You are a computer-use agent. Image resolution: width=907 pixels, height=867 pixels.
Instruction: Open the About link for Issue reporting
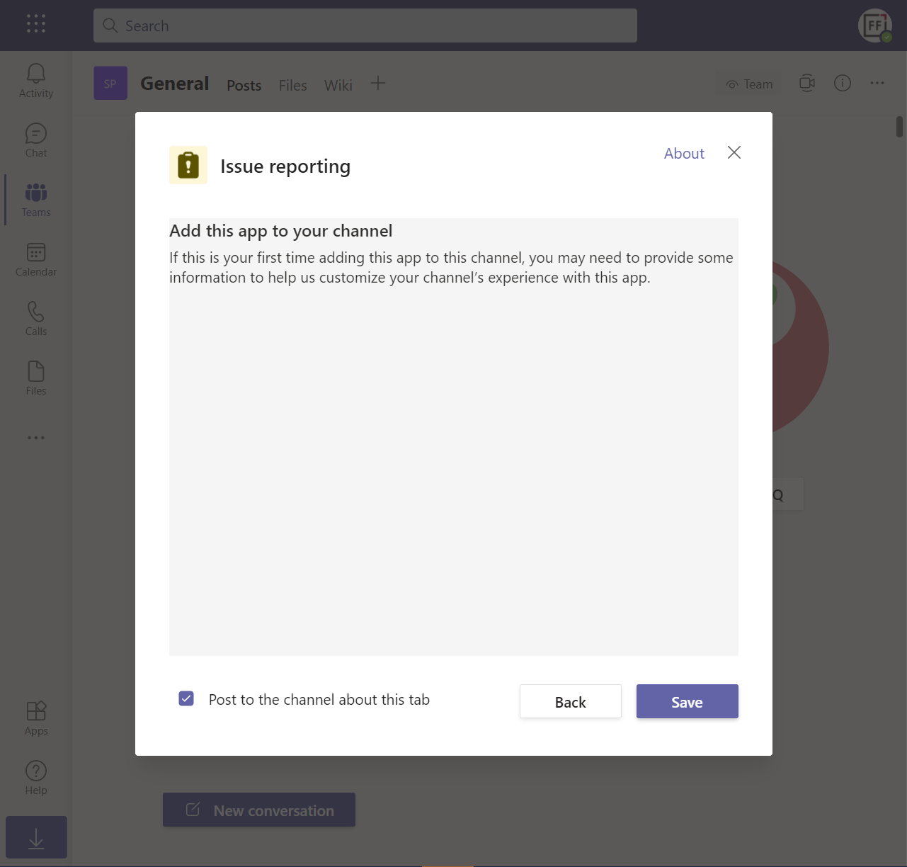tap(684, 154)
